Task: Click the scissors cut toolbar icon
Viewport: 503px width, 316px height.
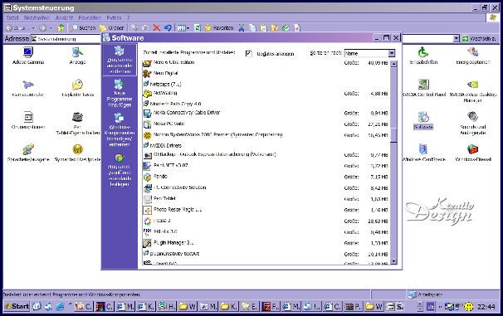Action: (x=242, y=28)
